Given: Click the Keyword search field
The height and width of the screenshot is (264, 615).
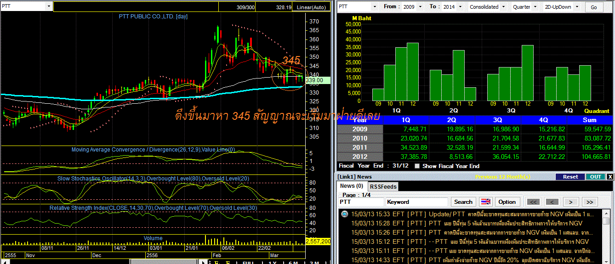Looking at the screenshot, I should (x=417, y=202).
